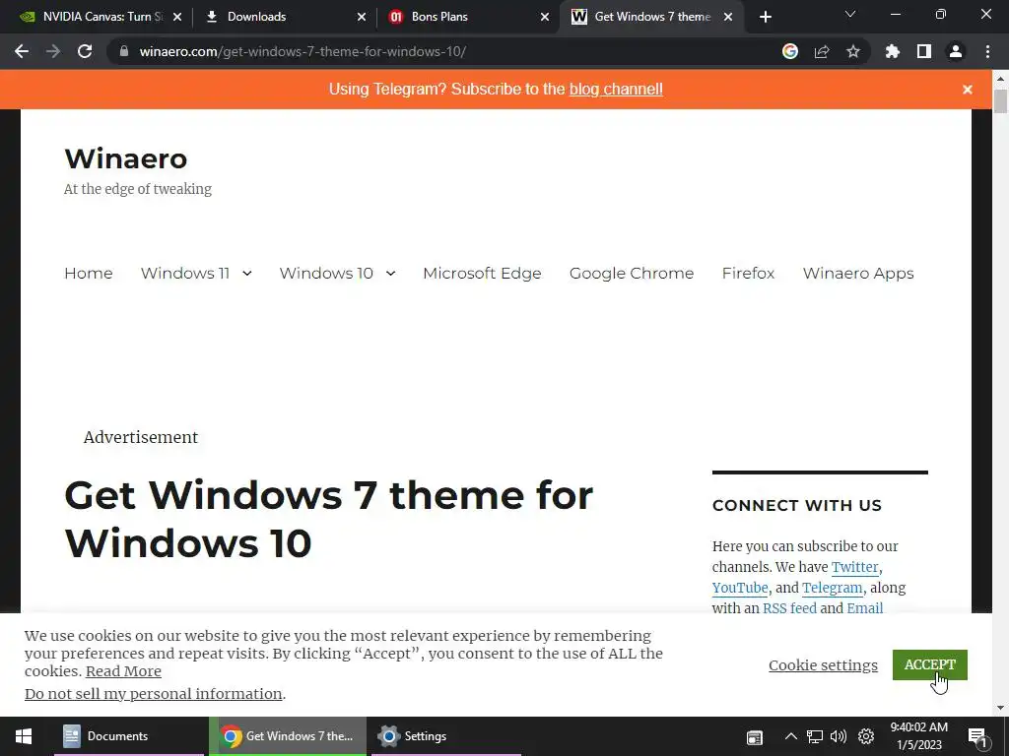Open Chrome three-dot menu
Screen dimensions: 1009x756
pyautogui.click(x=987, y=51)
